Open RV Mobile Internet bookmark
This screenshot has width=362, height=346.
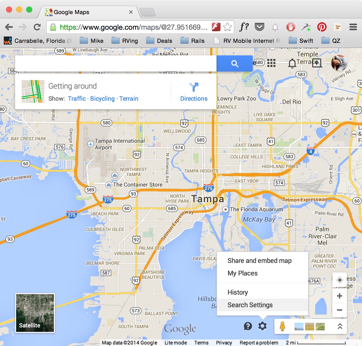point(247,41)
